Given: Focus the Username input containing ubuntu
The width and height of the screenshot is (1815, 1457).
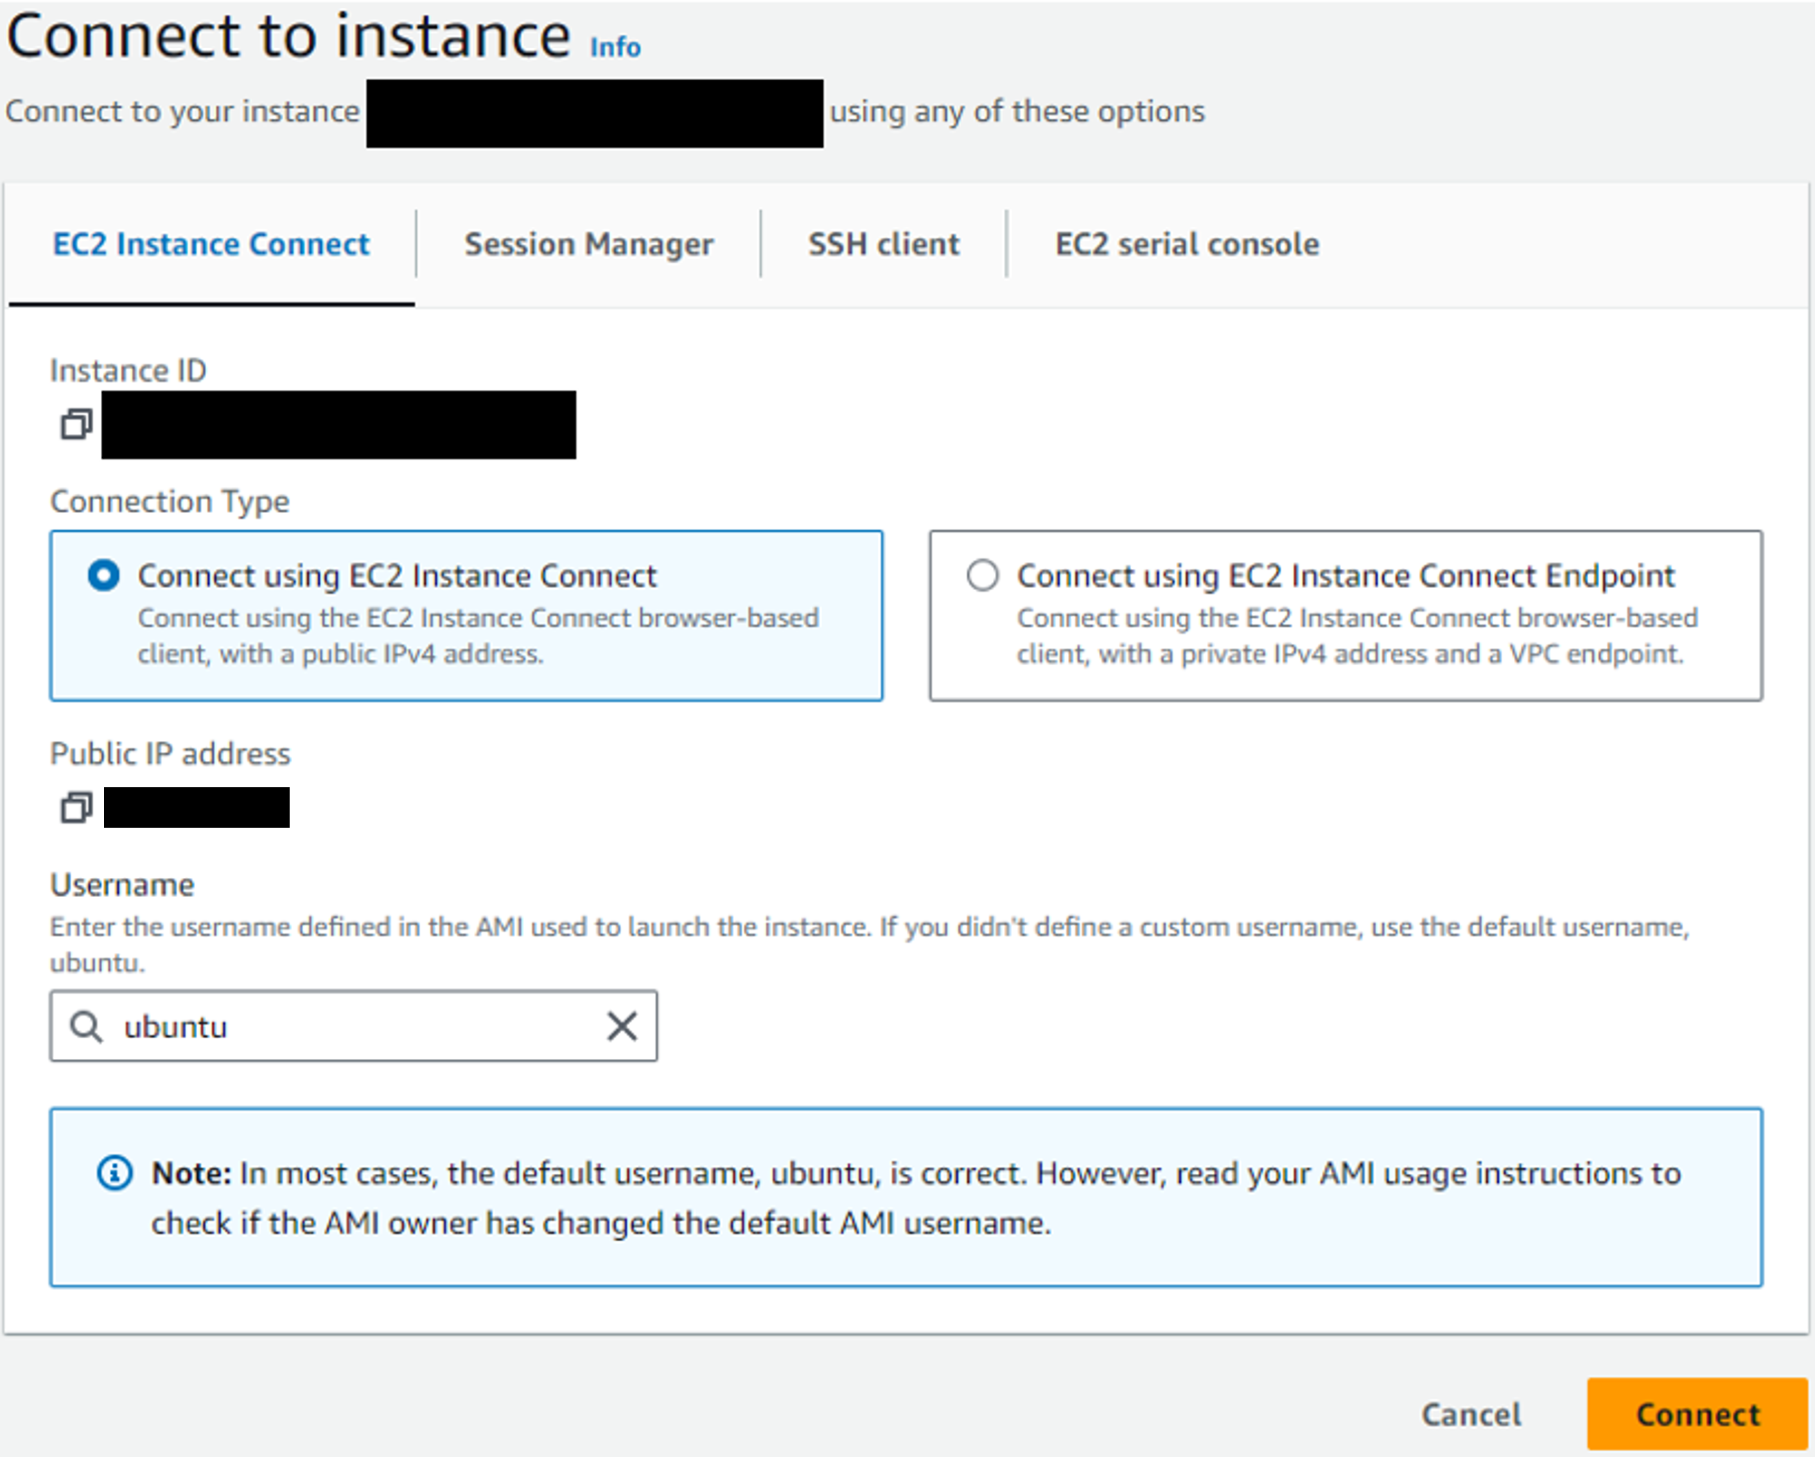Looking at the screenshot, I should click(x=354, y=1026).
